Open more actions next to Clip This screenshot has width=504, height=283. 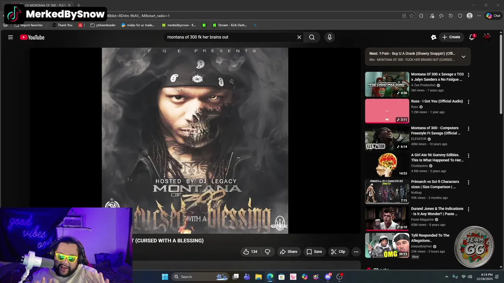click(356, 252)
